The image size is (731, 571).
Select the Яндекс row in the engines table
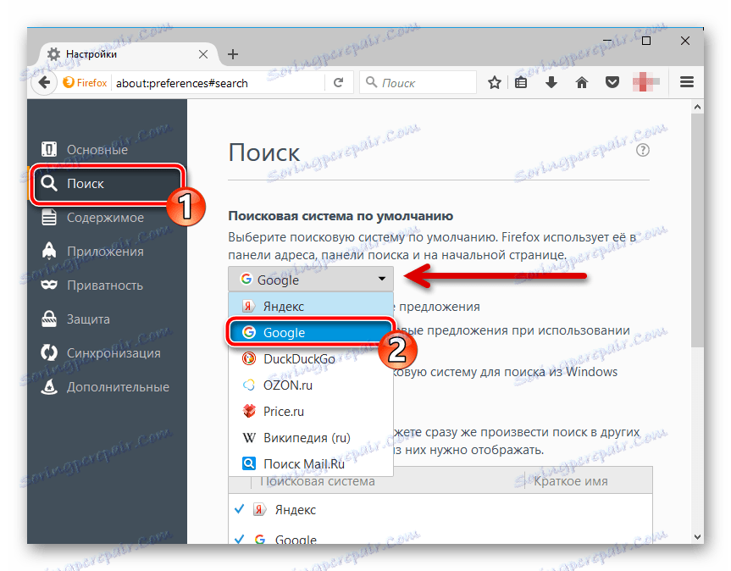click(440, 509)
